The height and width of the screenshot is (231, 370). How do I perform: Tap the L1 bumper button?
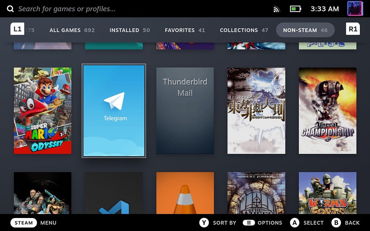pos(17,29)
